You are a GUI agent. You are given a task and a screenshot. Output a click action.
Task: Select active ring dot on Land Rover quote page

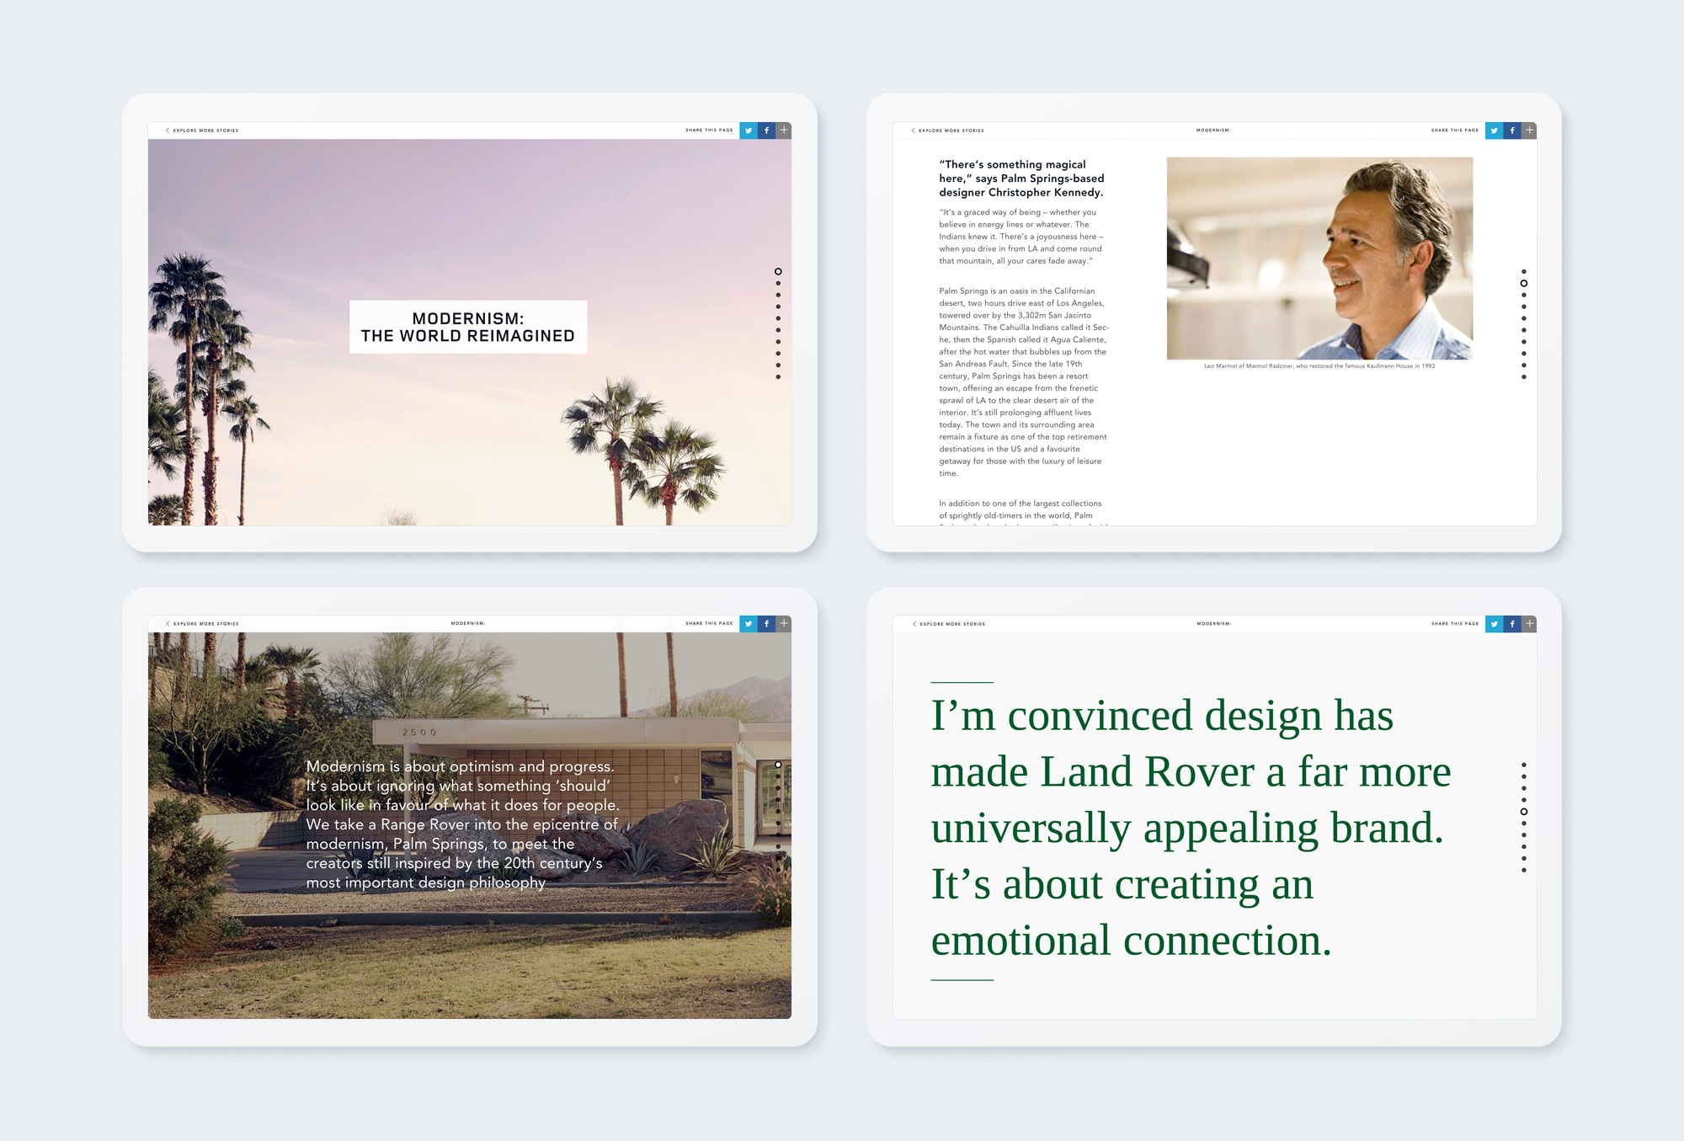pos(1524,812)
